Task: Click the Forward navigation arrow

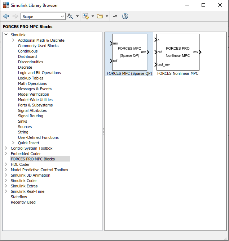Action: pyautogui.click(x=15, y=16)
